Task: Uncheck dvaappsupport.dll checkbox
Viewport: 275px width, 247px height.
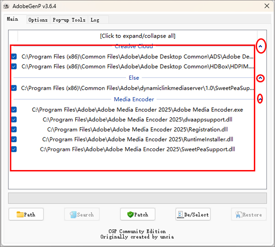Action: pos(14,120)
